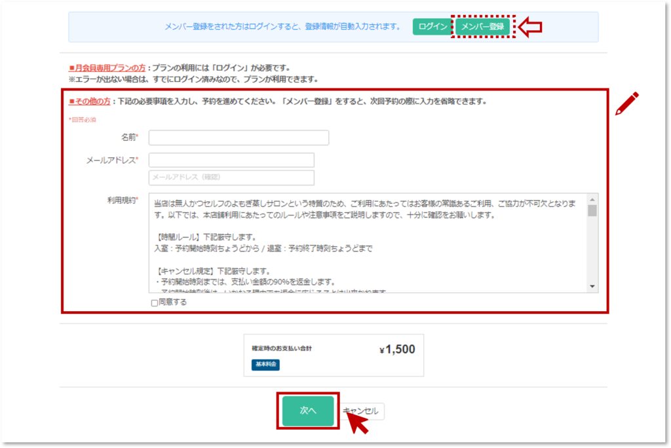Screen dimensions: 671x448
Task: Click the メールアドレス(確認) confirmation field
Action: (231, 177)
